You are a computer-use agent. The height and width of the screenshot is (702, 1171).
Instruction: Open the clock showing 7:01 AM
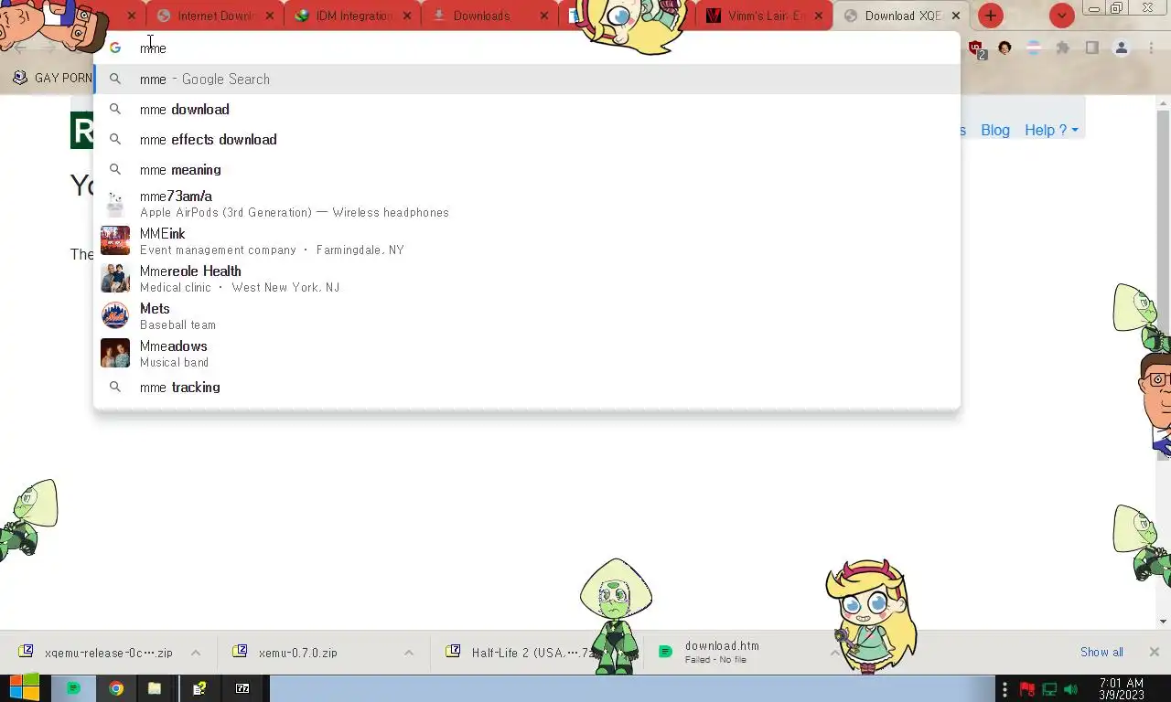[x=1122, y=688]
